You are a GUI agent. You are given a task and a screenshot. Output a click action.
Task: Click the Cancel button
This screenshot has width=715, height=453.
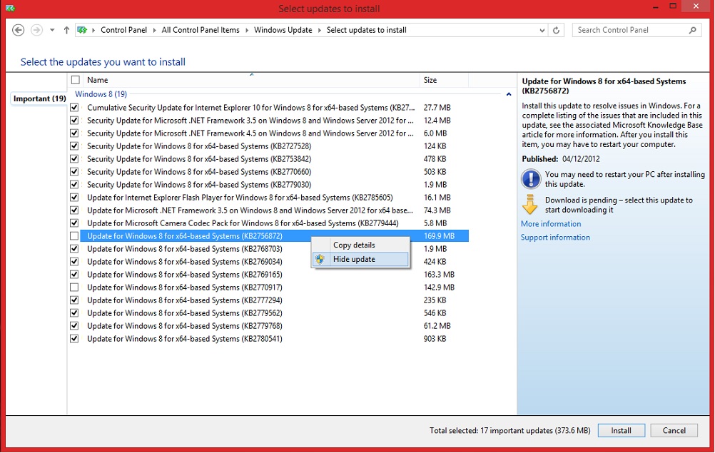tap(674, 431)
